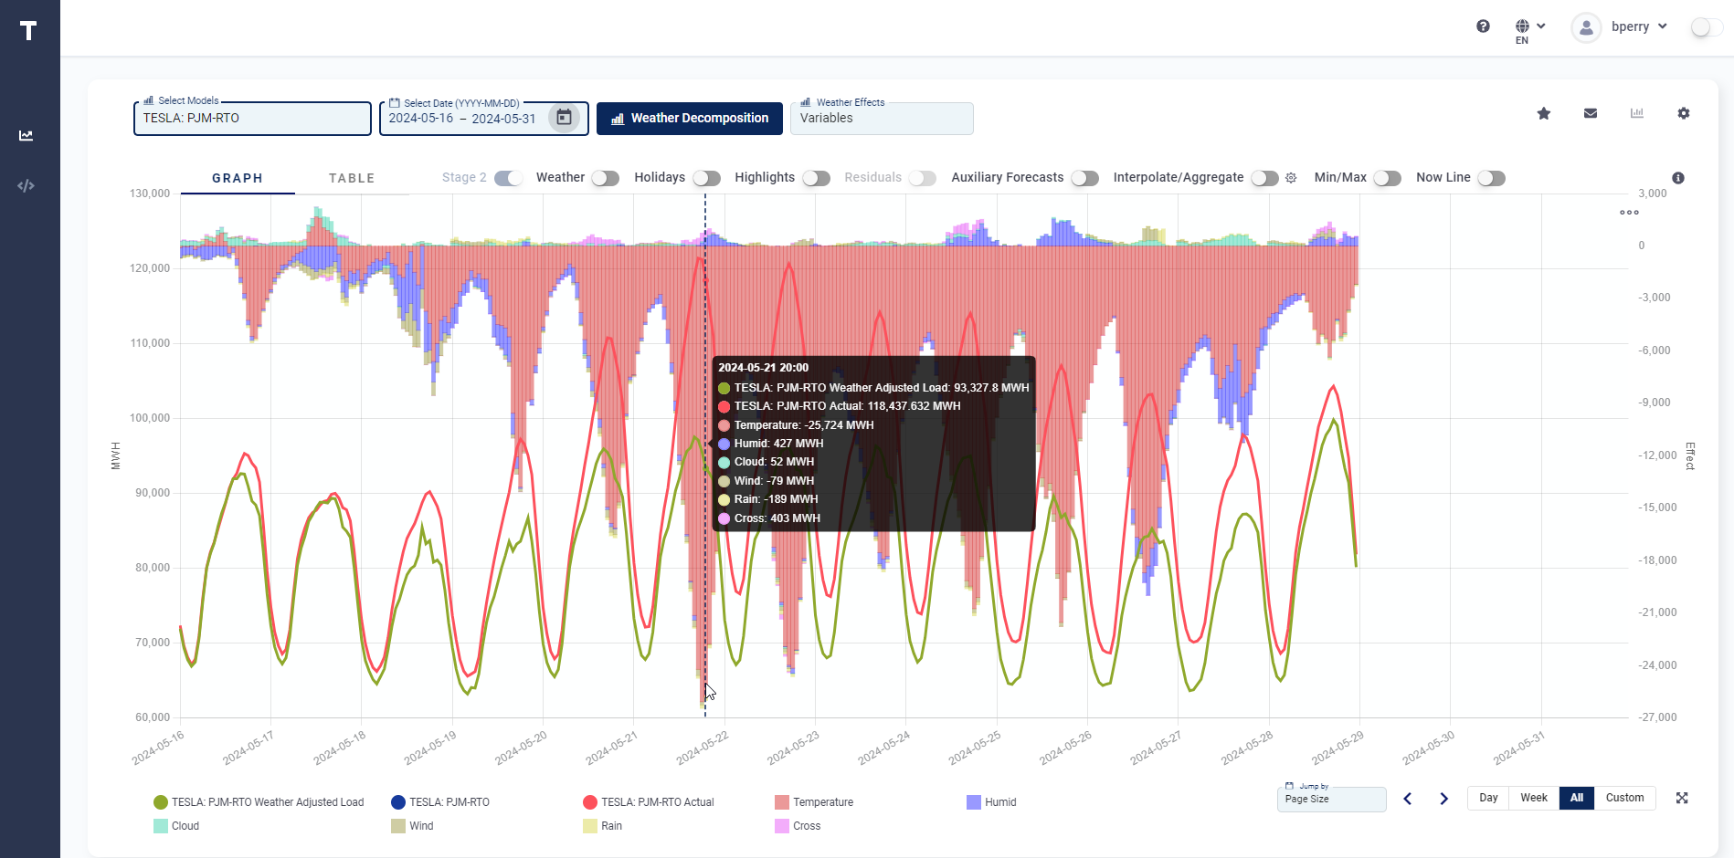
Task: Click the three-dot chart options menu
Action: point(1628,213)
